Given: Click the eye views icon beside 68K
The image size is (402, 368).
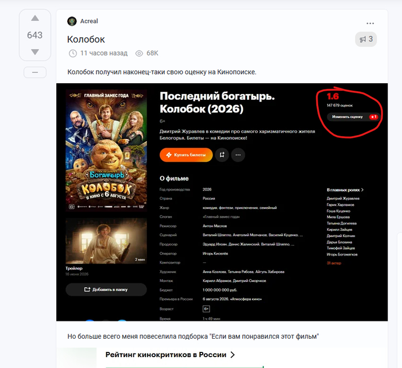Looking at the screenshot, I should click(x=139, y=53).
